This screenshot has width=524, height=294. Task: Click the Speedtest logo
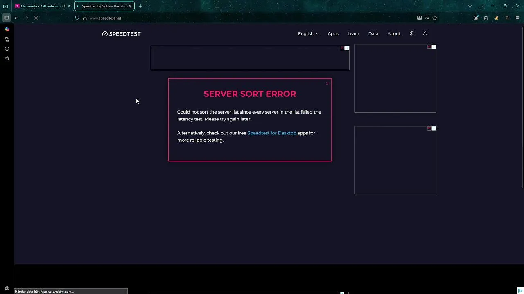(121, 34)
